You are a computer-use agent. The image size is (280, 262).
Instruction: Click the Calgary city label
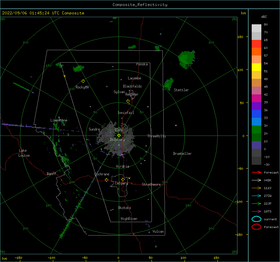pyautogui.click(x=121, y=183)
